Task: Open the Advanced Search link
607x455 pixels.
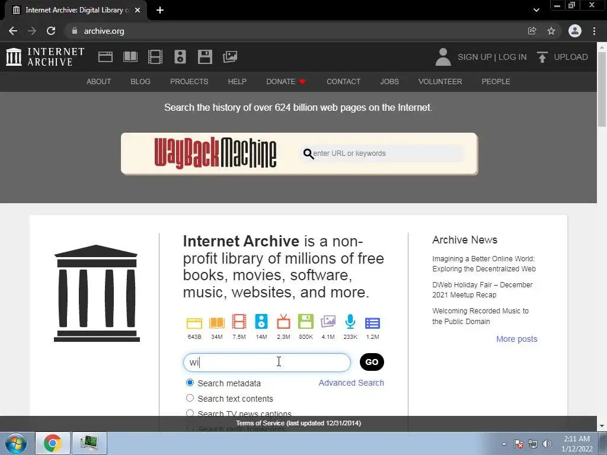Action: click(x=351, y=383)
